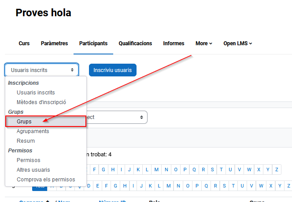Click the Inscriviu usuaris button
Screen dimensions: 292x202
tap(113, 70)
